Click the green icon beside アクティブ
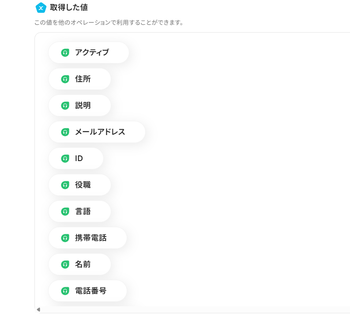 [65, 53]
